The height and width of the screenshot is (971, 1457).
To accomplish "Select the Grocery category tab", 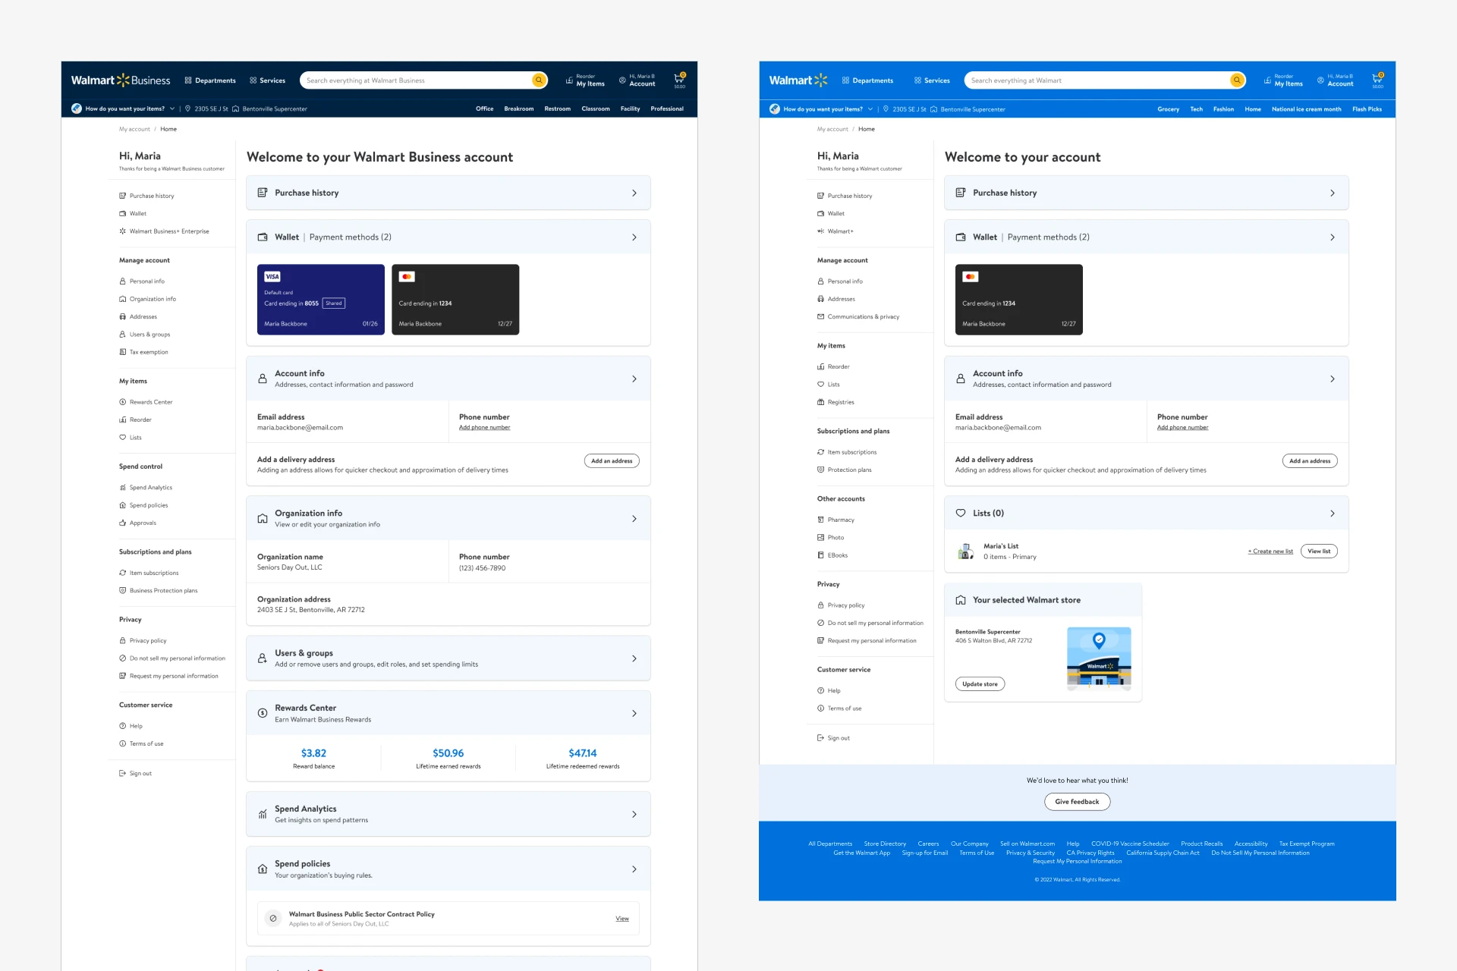I will point(1168,108).
